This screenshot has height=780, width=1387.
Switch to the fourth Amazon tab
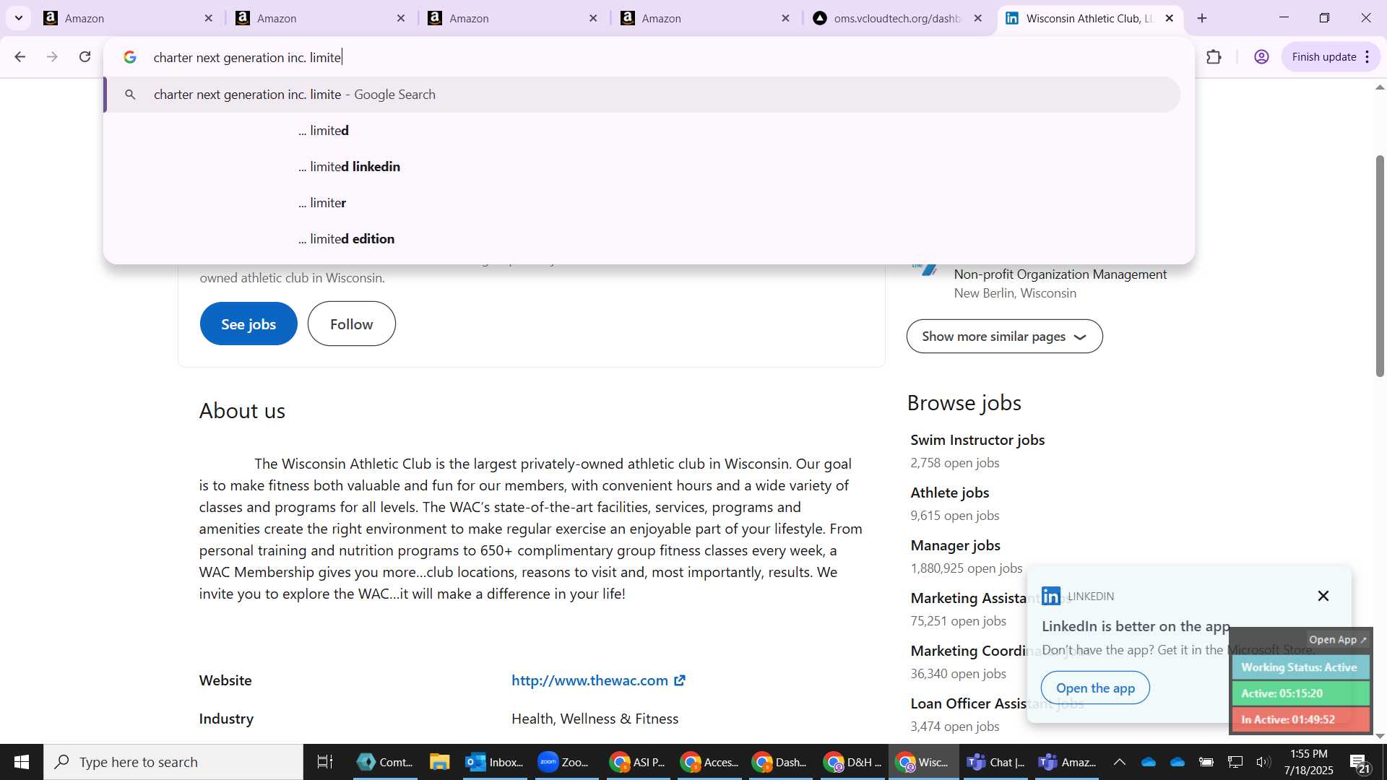(x=706, y=18)
